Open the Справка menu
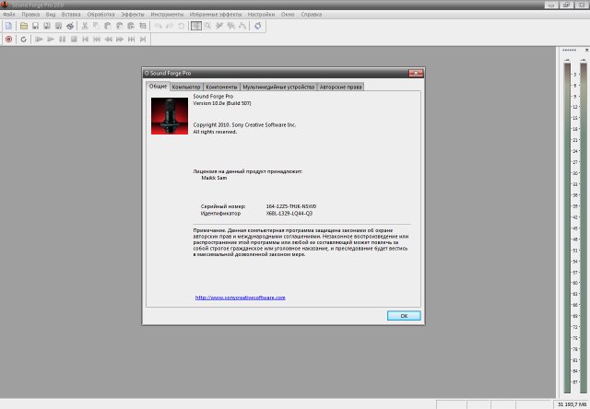This screenshot has height=409, width=590. (311, 15)
